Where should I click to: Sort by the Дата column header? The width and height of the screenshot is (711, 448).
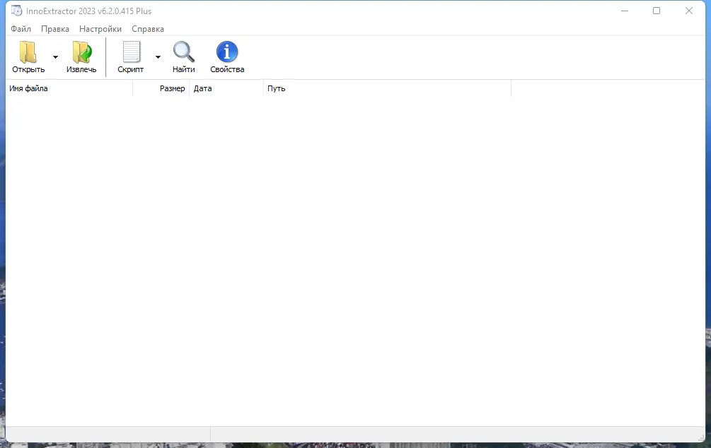pos(226,88)
